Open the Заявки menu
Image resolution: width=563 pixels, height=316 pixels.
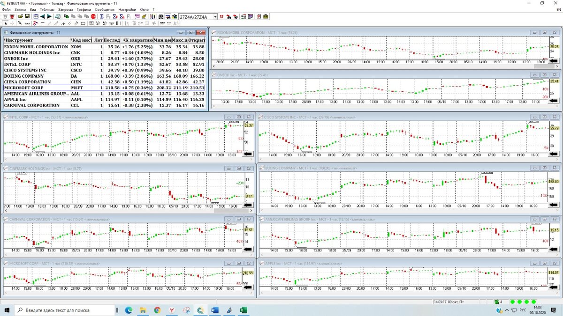tap(20, 9)
